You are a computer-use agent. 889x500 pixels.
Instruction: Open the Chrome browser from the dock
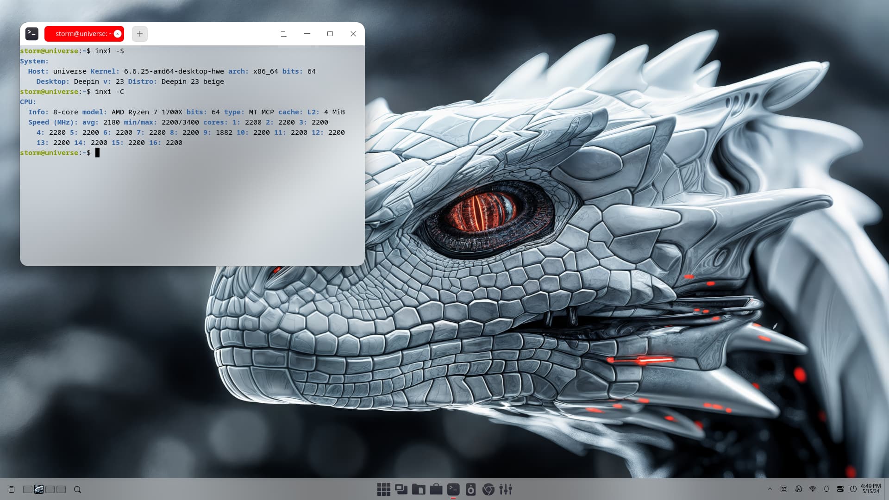click(488, 489)
